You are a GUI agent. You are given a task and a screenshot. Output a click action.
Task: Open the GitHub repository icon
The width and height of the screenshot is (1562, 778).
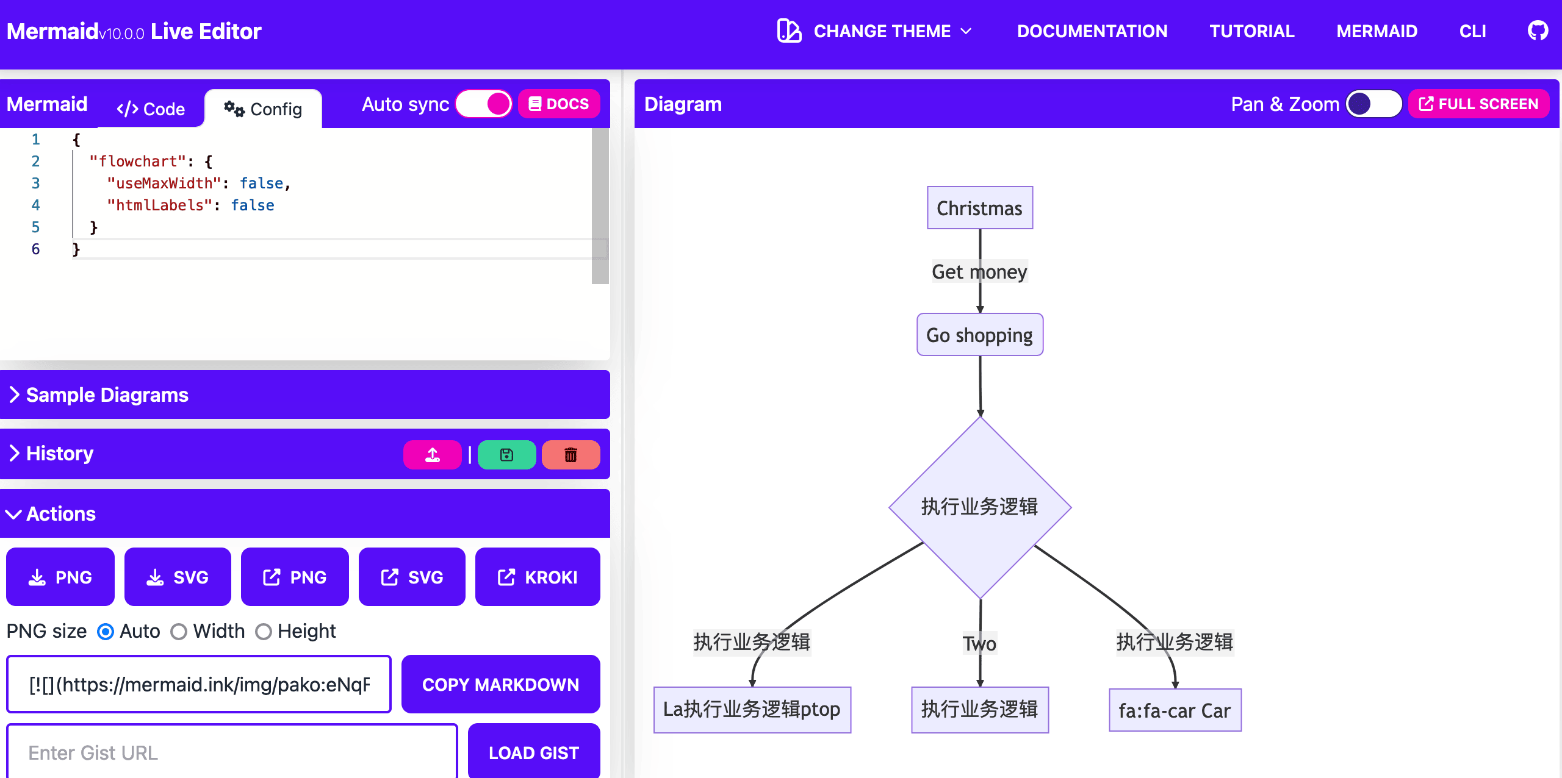tap(1538, 31)
